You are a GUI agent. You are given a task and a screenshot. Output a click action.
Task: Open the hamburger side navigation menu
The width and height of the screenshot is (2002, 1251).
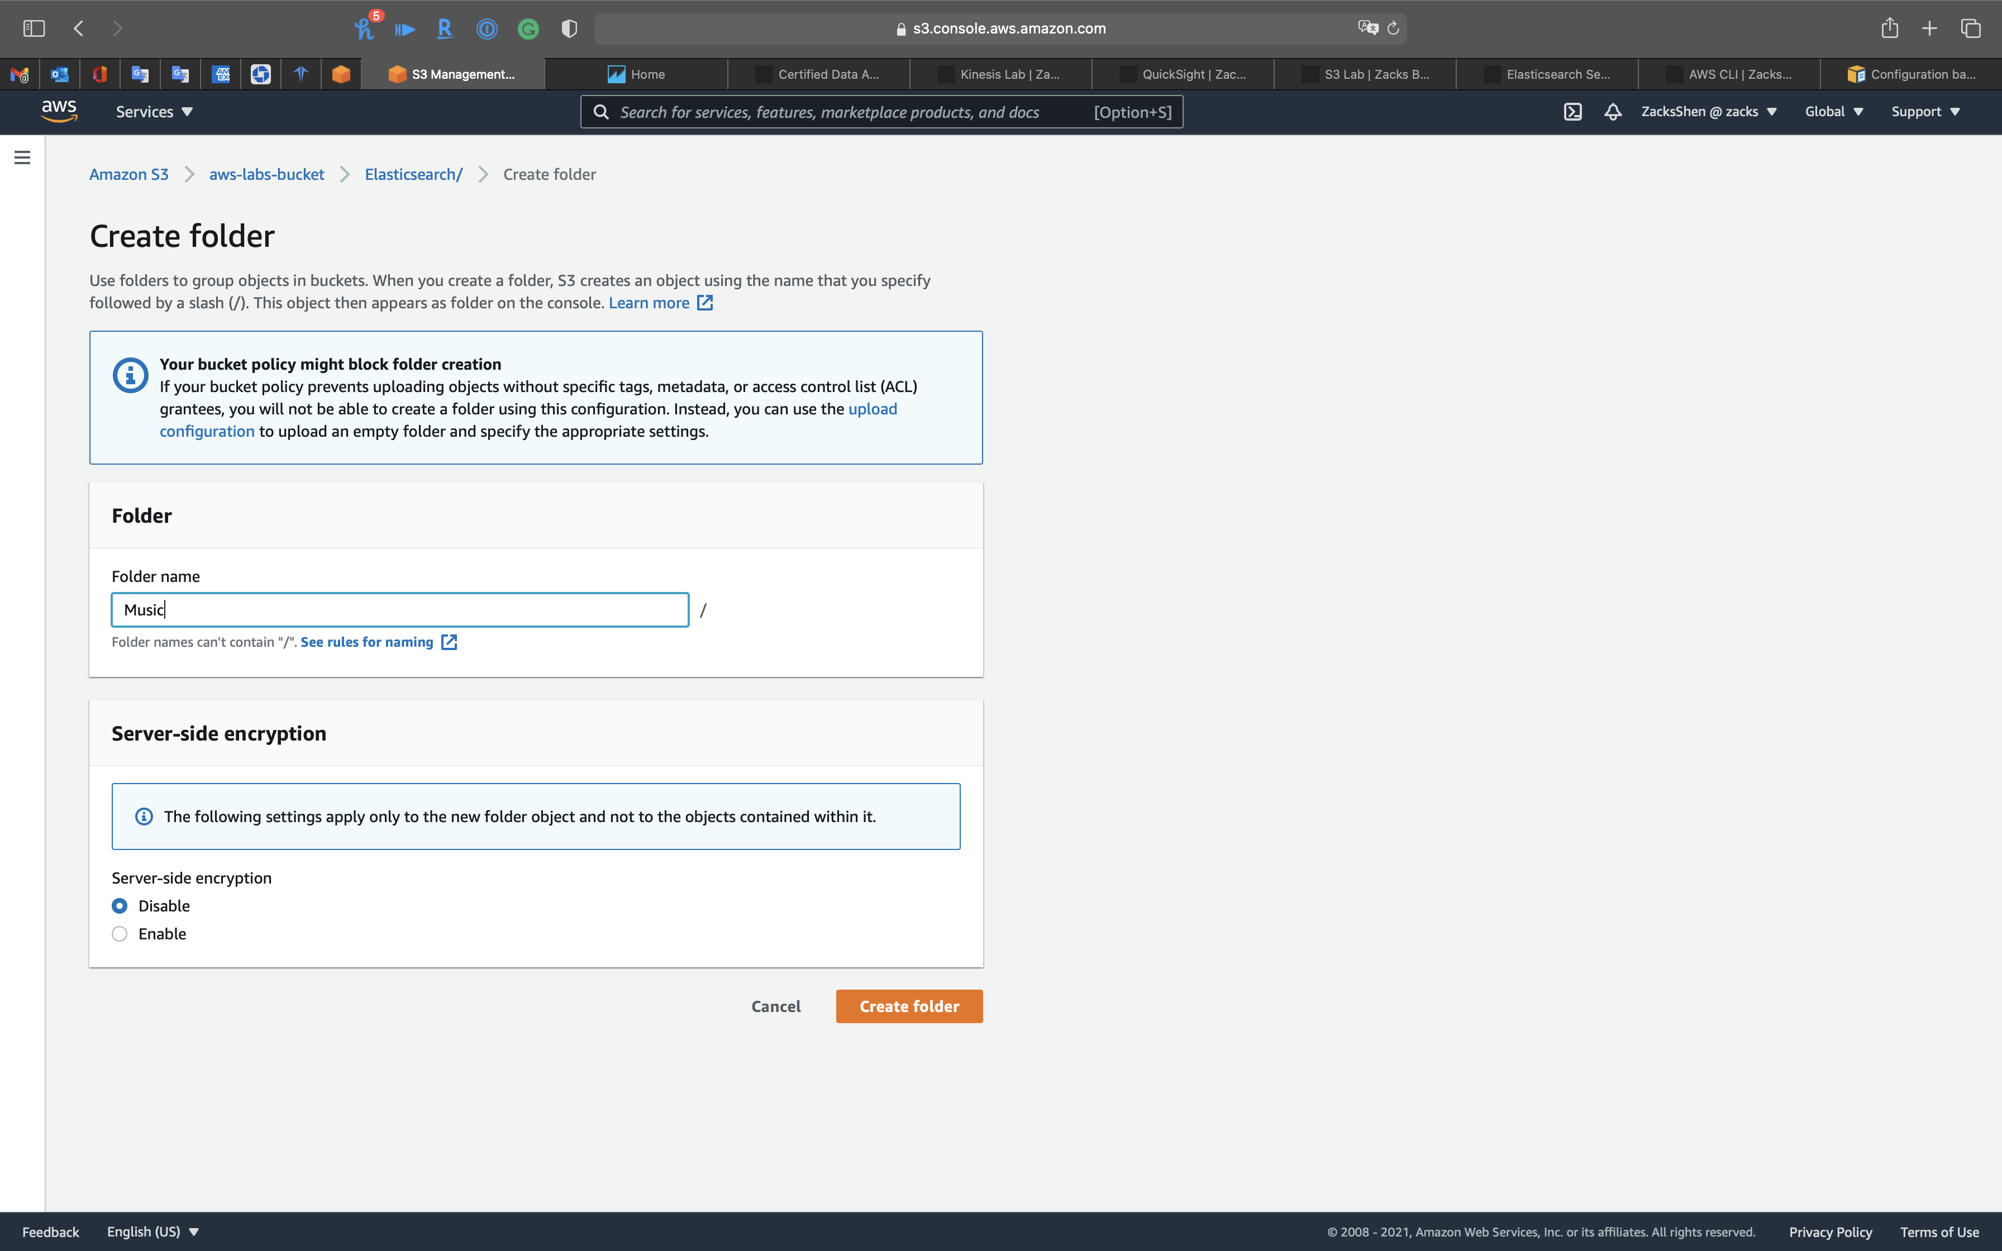tap(22, 157)
